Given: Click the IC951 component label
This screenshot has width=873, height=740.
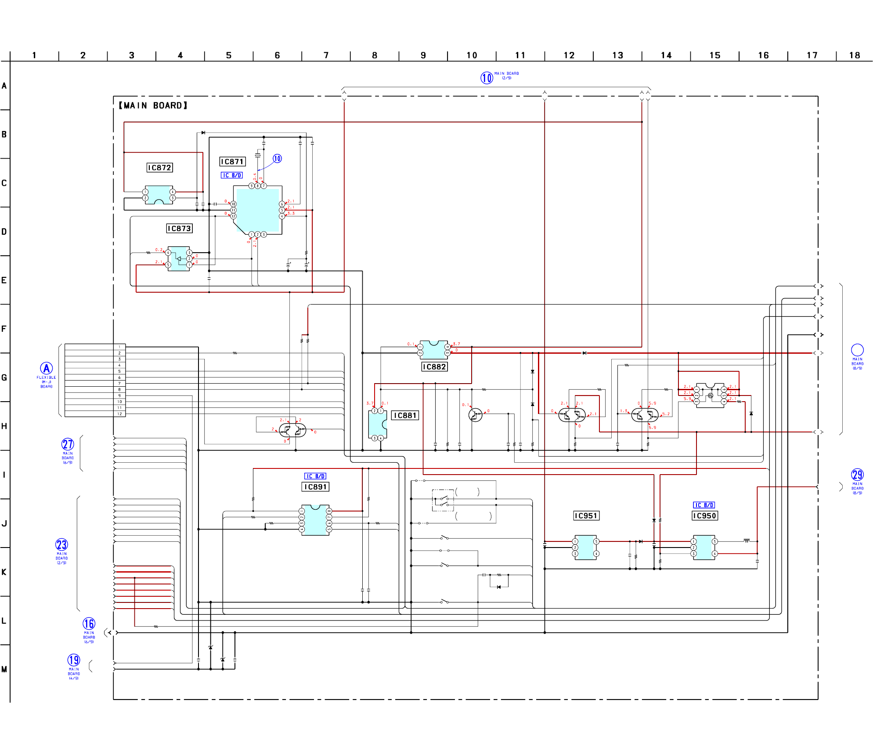Looking at the screenshot, I should [x=586, y=516].
